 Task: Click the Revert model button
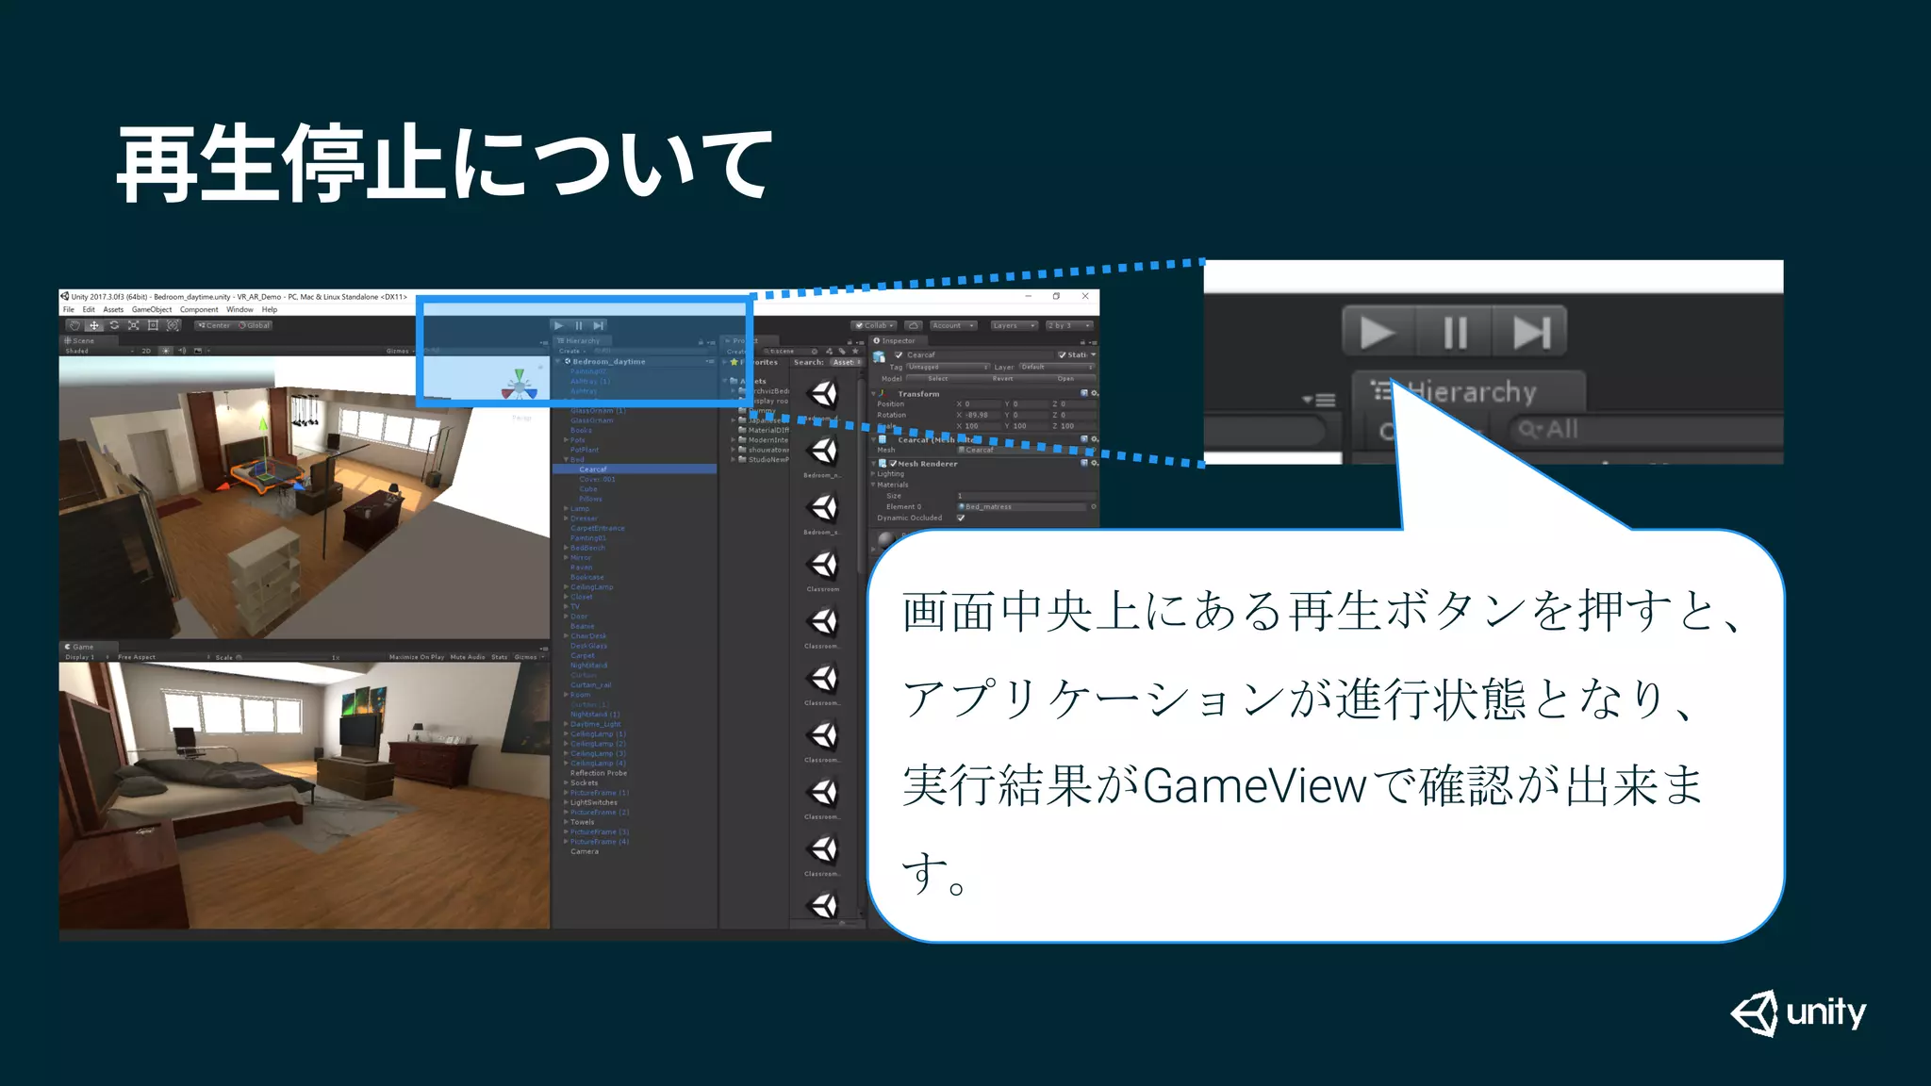(x=1002, y=378)
